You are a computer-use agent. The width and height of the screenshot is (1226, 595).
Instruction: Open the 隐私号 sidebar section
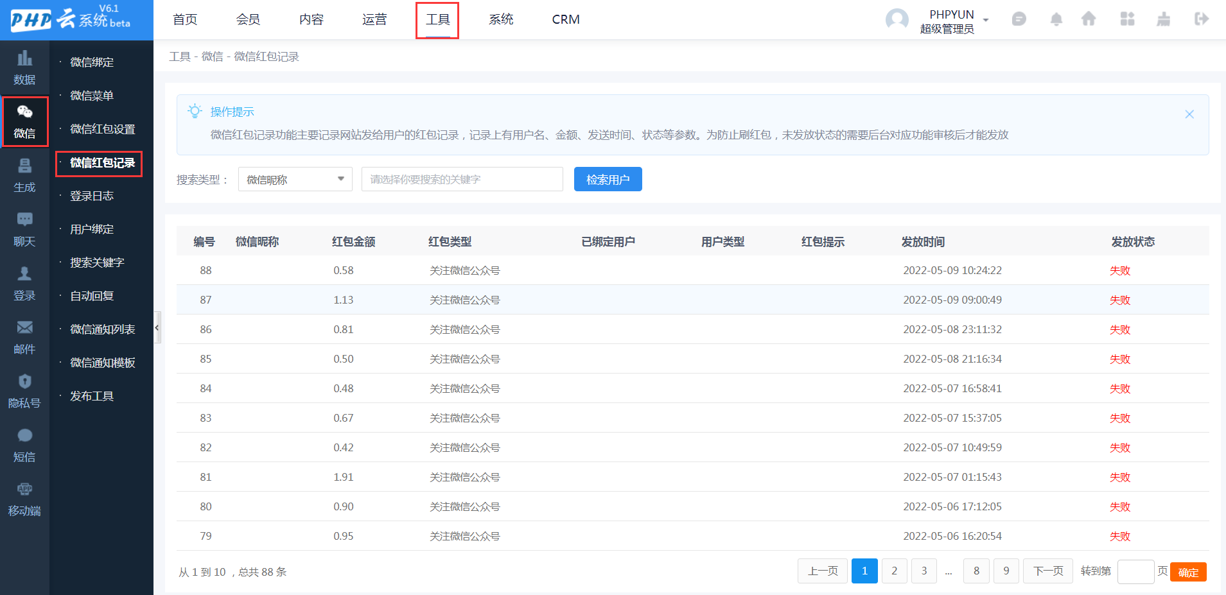pos(24,392)
